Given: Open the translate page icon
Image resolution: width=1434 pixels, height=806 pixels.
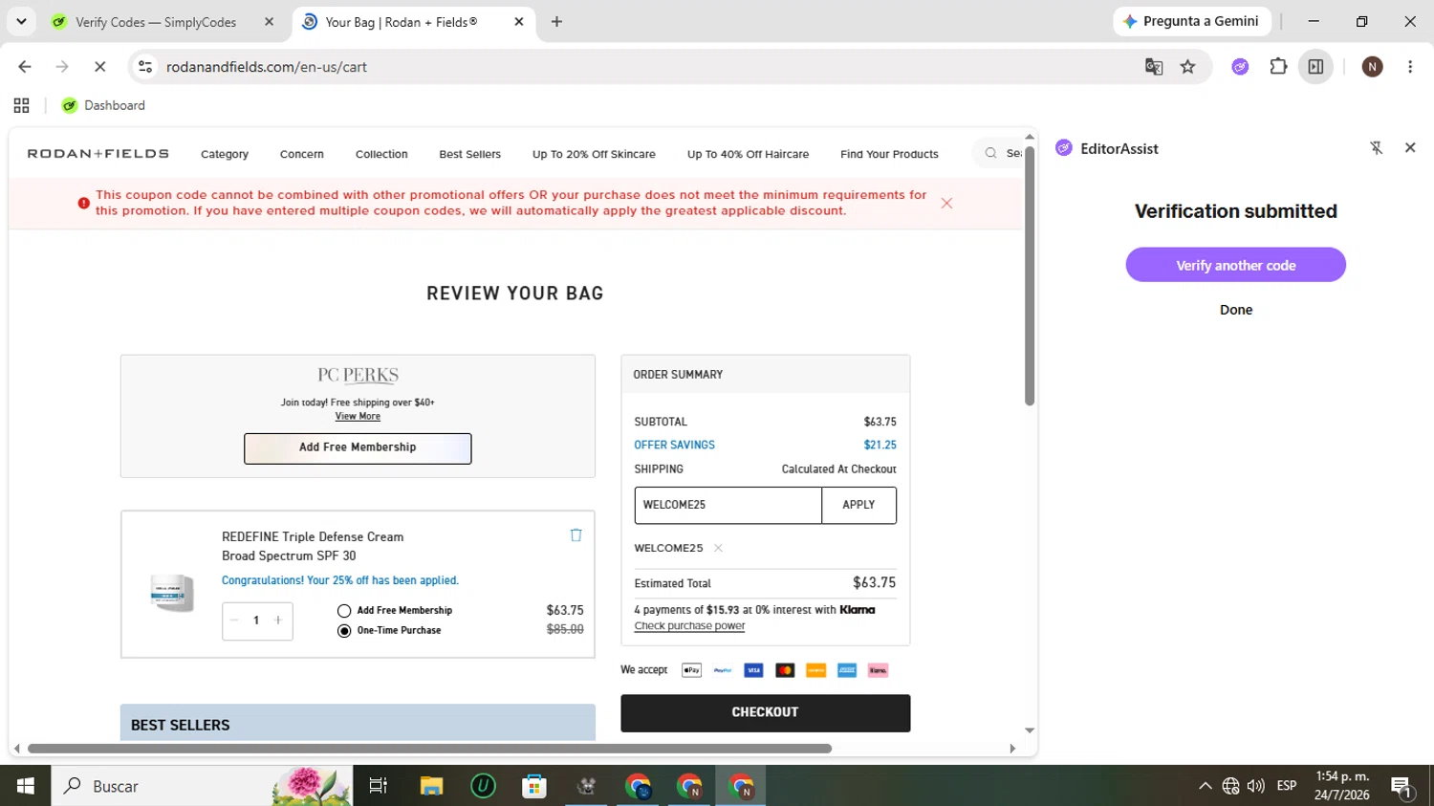Looking at the screenshot, I should (1154, 67).
